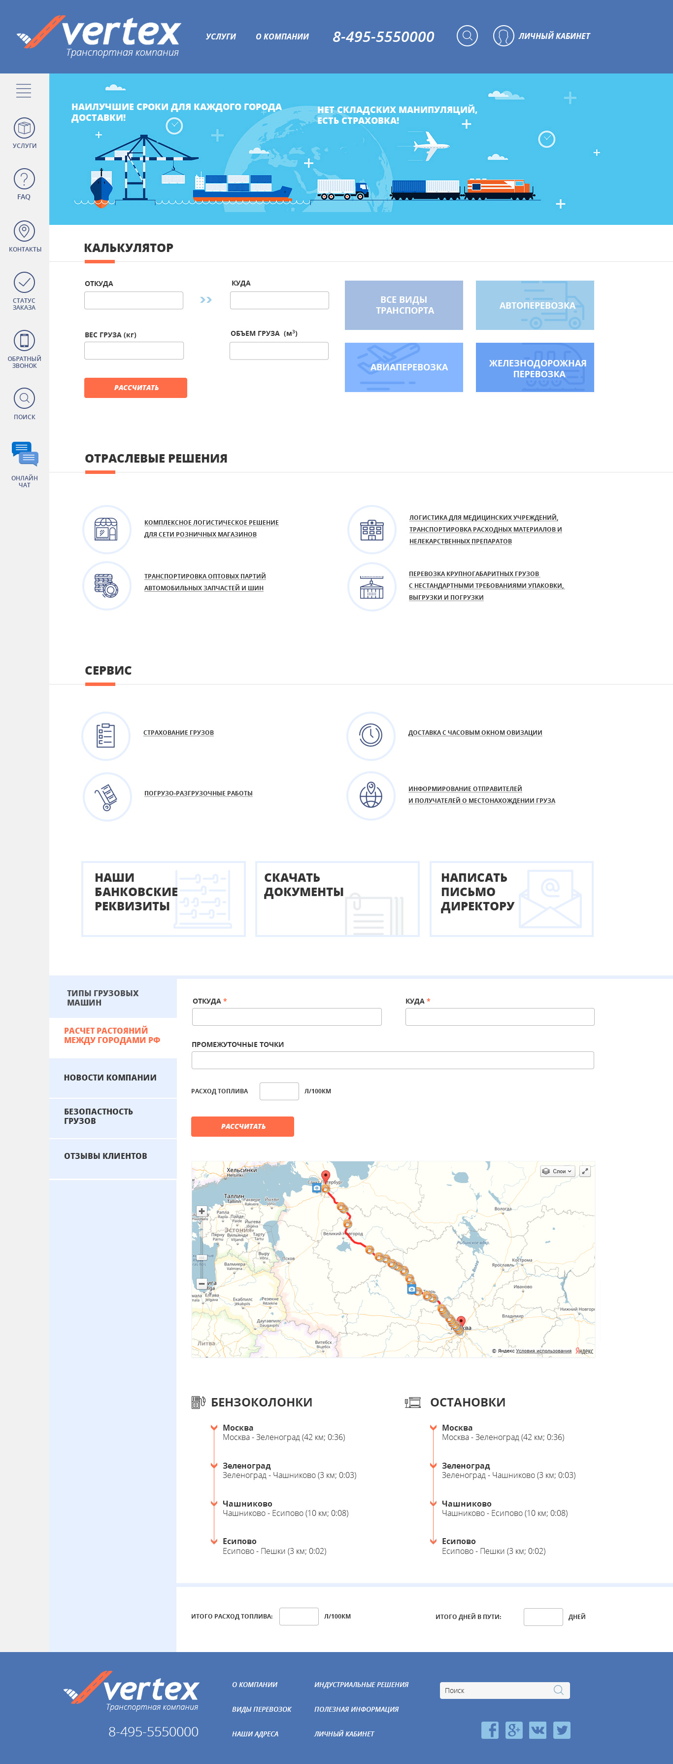
Task: Open Онлайн чат speech bubble icon
Action: coord(25,455)
